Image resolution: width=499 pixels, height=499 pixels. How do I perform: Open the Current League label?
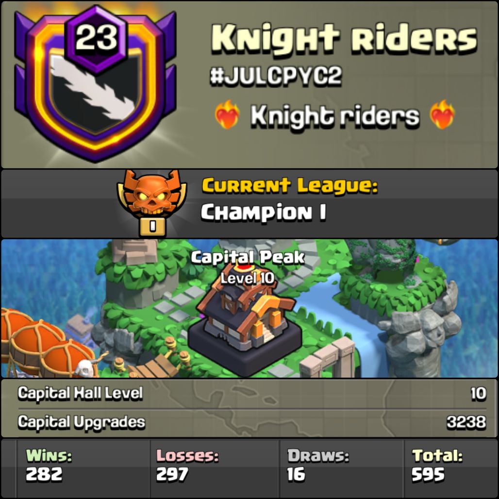pos(290,186)
